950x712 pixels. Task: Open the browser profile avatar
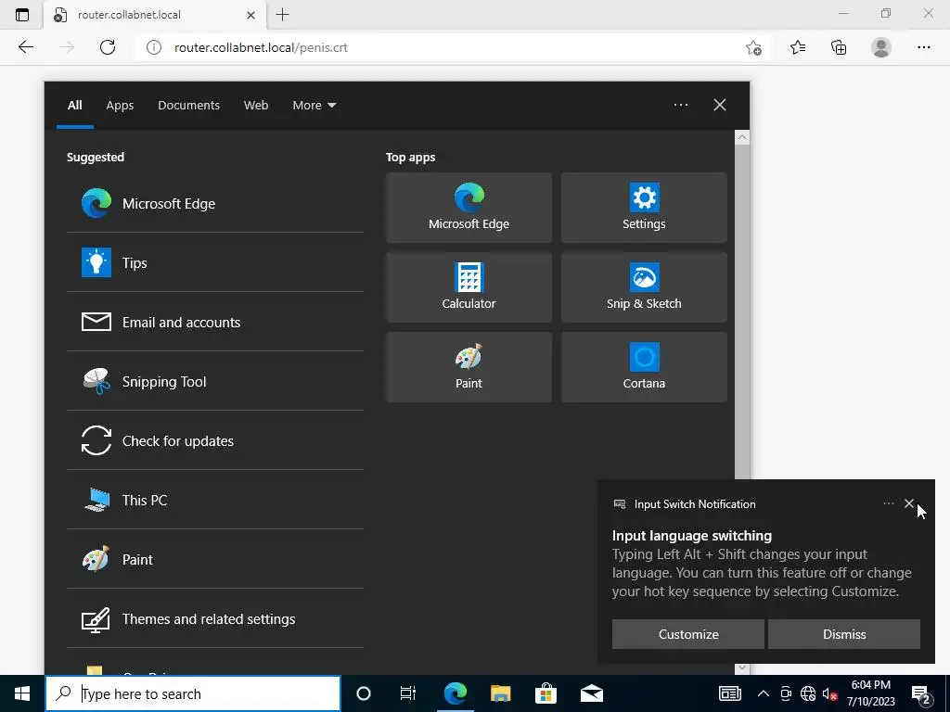(881, 47)
